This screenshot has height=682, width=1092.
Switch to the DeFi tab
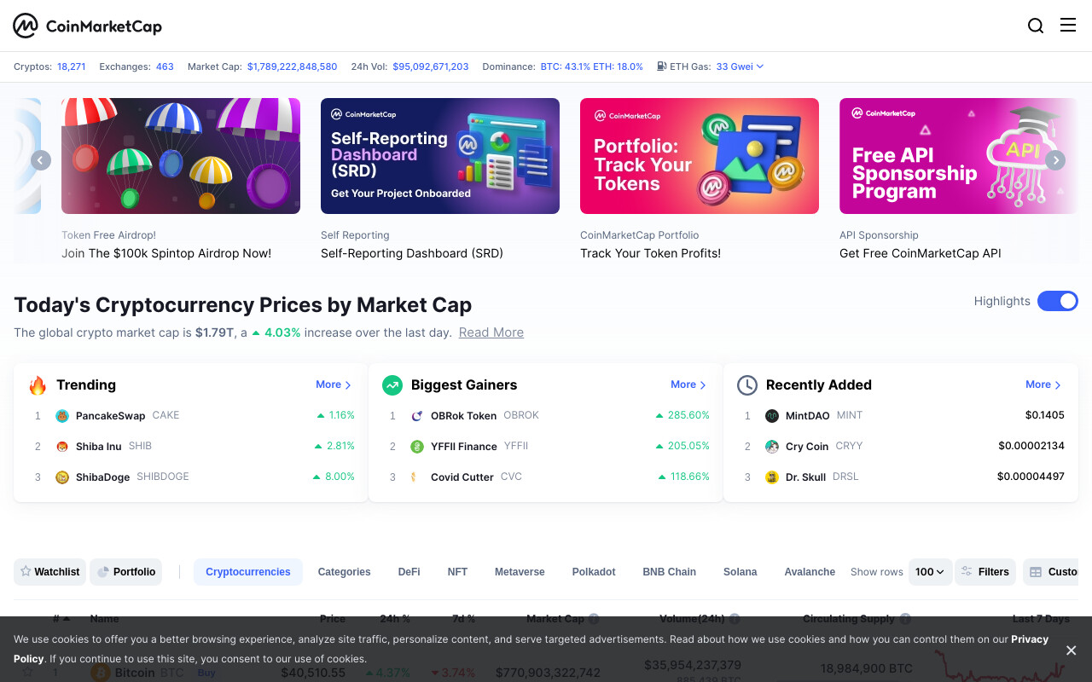(x=409, y=572)
